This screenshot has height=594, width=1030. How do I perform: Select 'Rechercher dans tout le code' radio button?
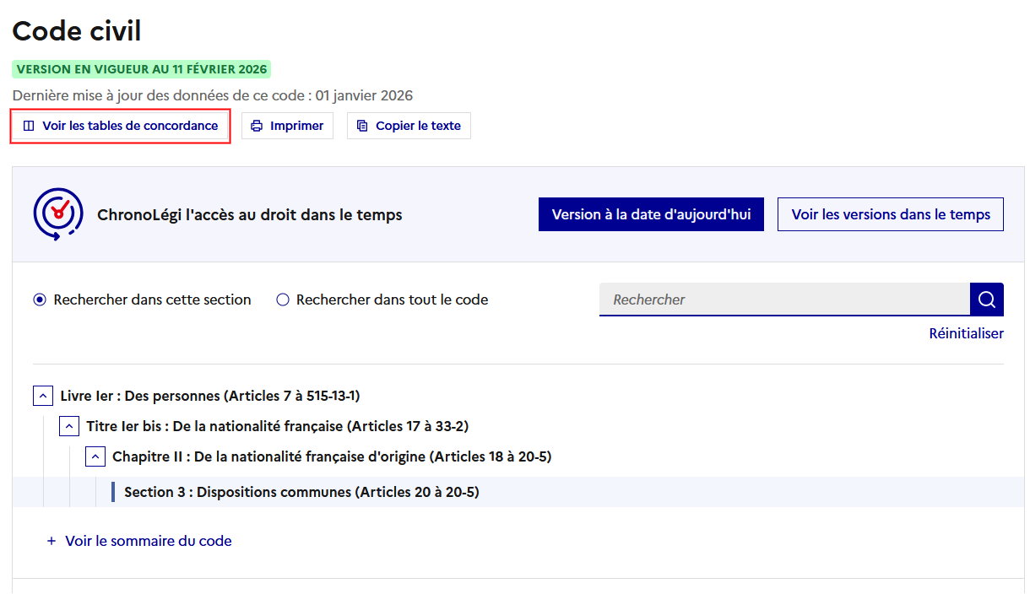(x=283, y=300)
